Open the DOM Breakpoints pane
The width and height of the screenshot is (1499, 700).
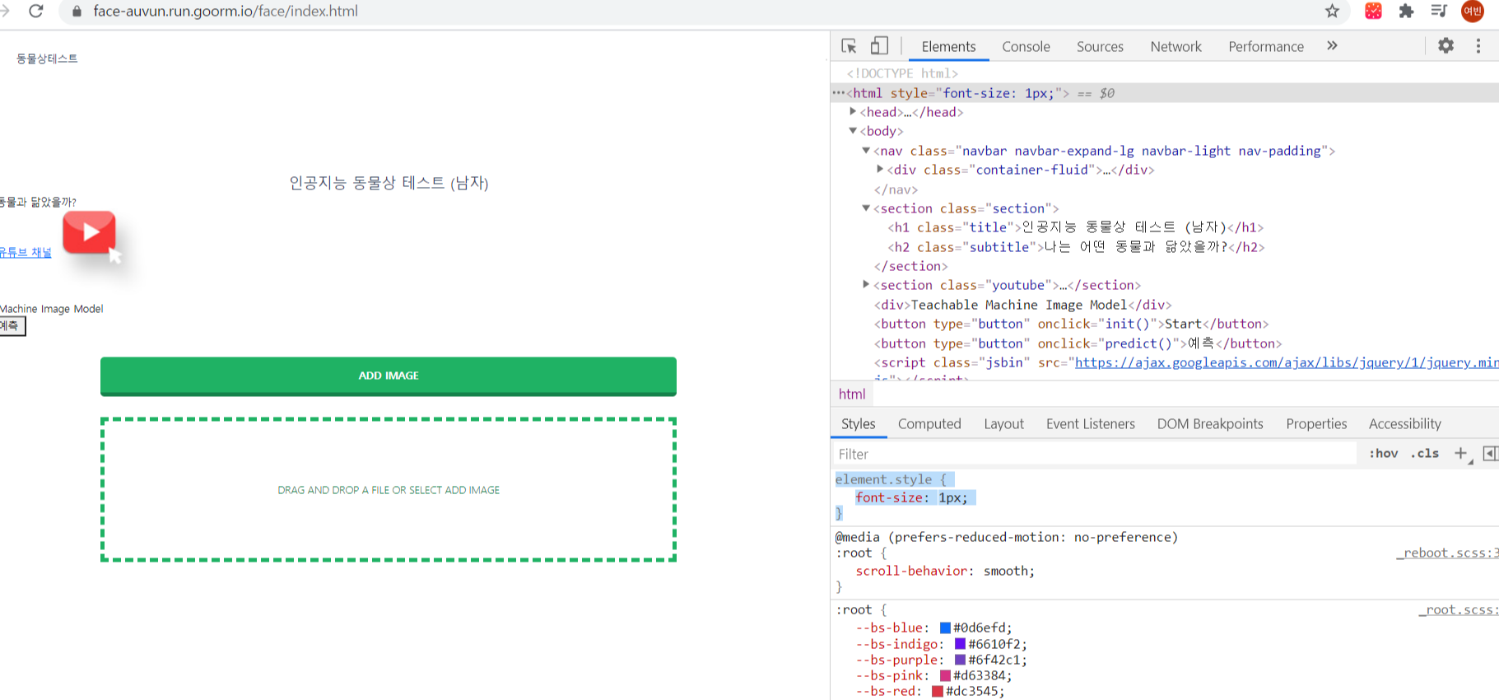click(1210, 424)
